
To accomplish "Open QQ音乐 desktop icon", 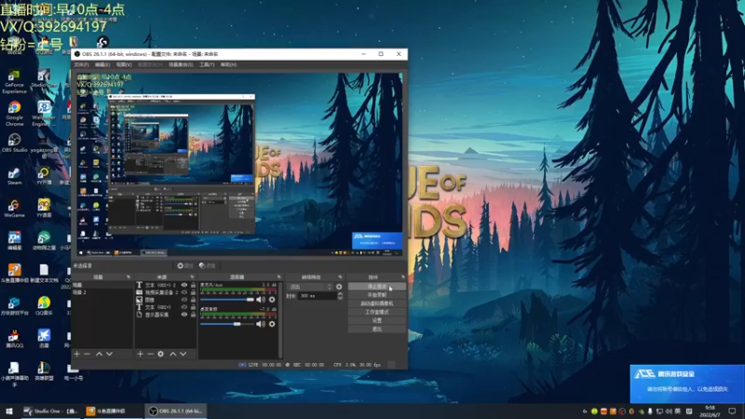I will pos(44,306).
